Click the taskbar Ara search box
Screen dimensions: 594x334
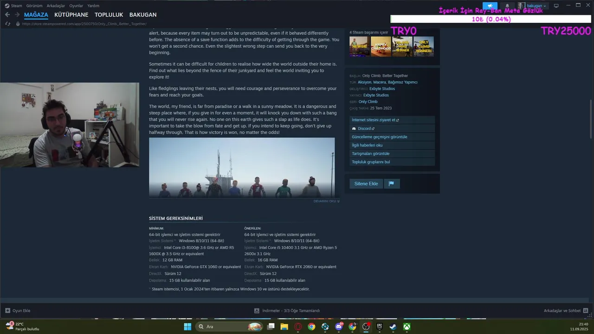[230, 327]
